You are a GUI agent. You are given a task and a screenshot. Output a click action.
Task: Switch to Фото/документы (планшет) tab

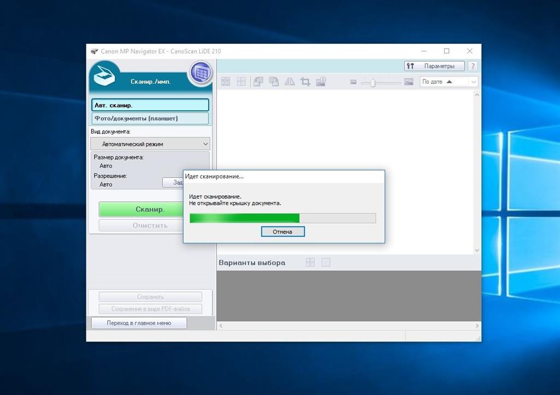pyautogui.click(x=150, y=118)
